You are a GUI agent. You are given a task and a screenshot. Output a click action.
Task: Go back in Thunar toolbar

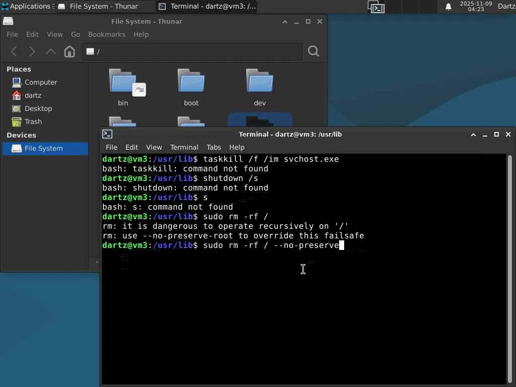tap(14, 51)
